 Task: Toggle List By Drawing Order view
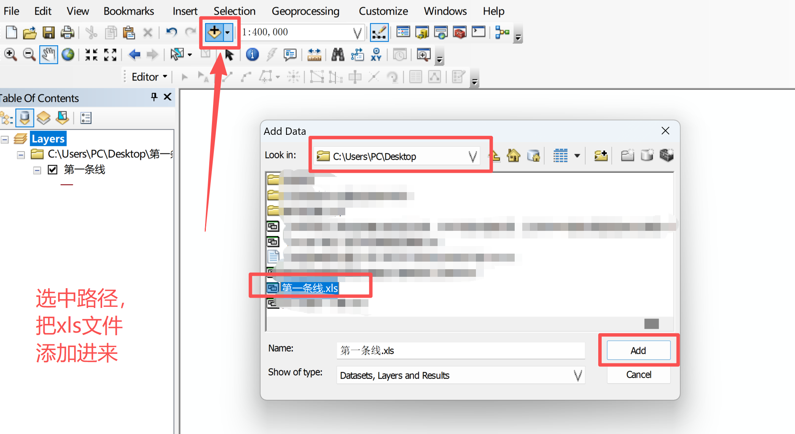(x=7, y=118)
